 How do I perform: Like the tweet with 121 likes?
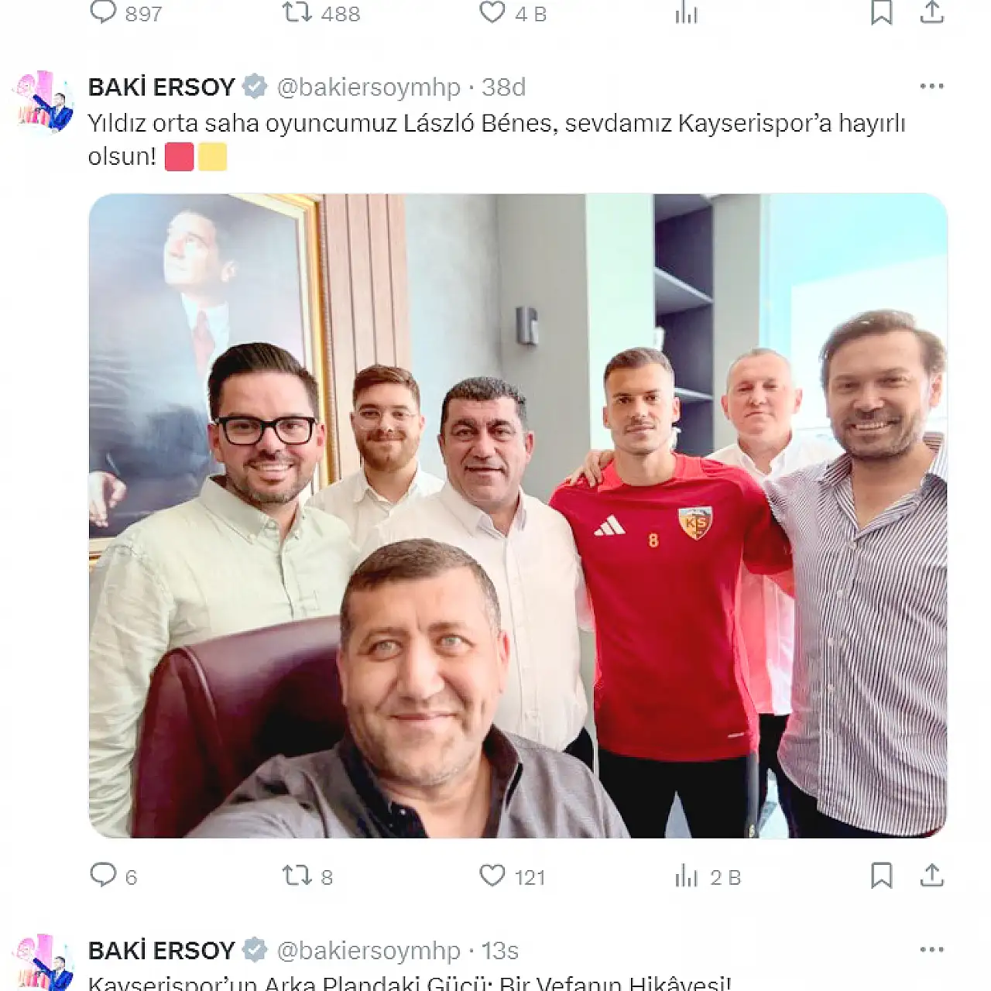point(492,876)
